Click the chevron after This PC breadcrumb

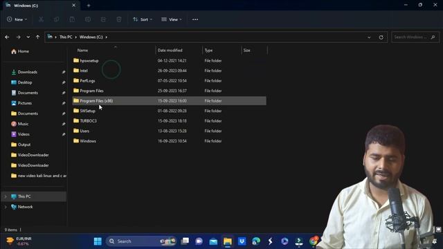(x=75, y=37)
